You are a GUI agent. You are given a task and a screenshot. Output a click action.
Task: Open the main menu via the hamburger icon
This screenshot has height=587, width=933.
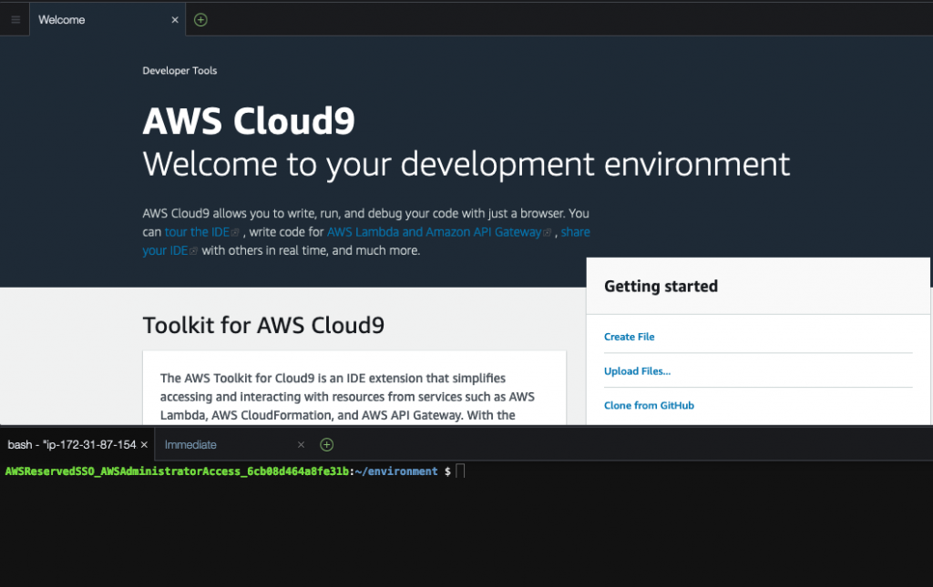15,19
